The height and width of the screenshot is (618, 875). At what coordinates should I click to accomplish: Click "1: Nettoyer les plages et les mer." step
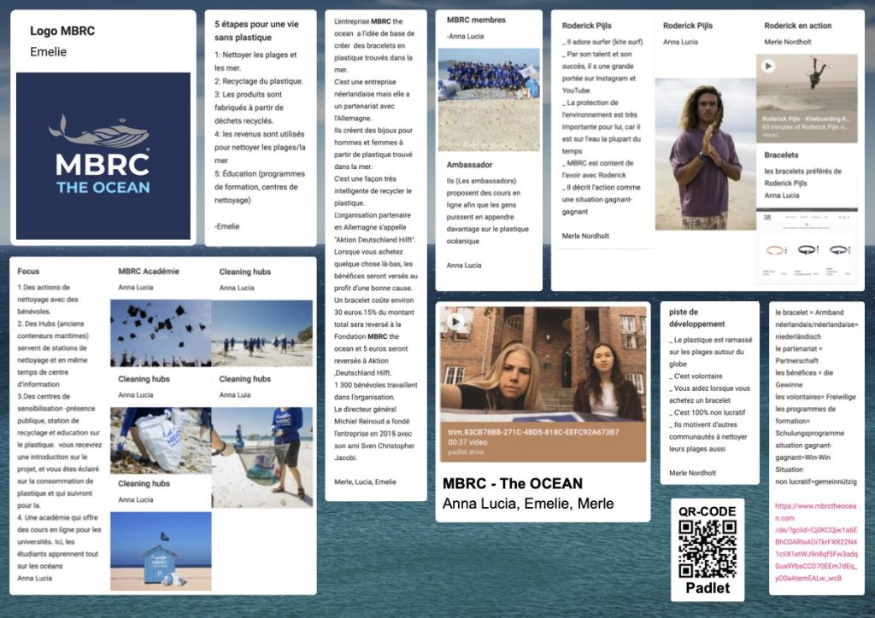click(x=255, y=61)
